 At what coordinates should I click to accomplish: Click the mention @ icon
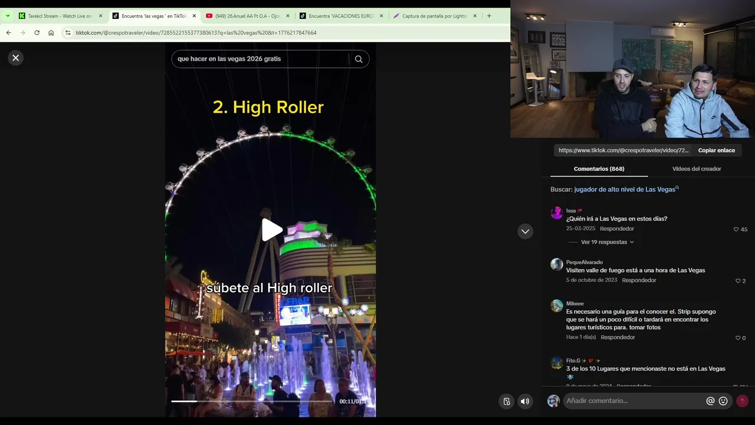710,401
